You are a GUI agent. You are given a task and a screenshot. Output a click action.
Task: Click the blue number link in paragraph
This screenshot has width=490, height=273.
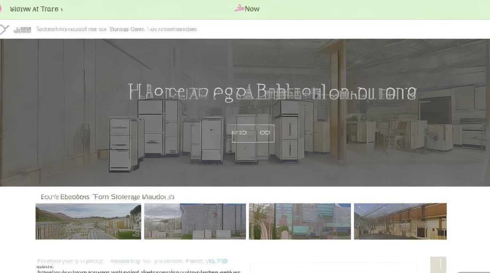(217, 261)
